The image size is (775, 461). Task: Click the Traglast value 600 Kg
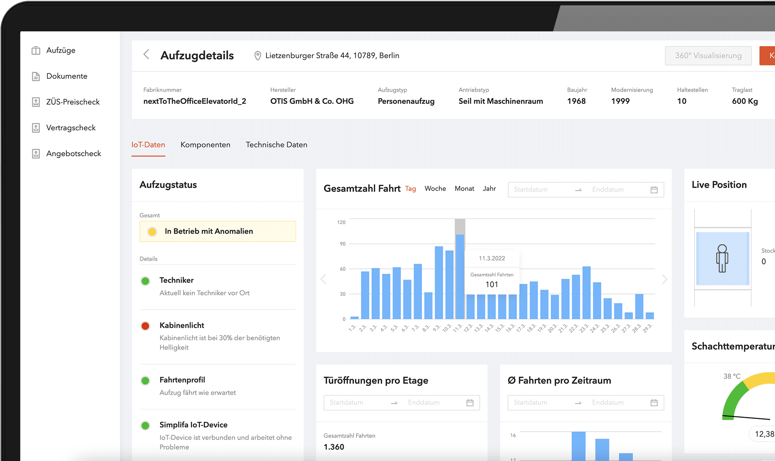tap(745, 101)
